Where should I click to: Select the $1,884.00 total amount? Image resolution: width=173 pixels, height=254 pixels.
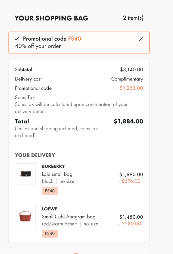point(129,121)
